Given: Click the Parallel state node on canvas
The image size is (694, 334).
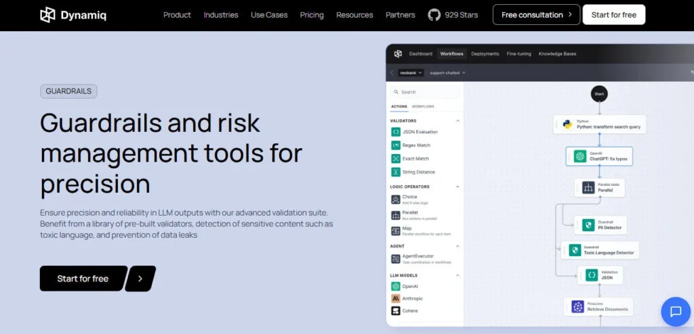Looking at the screenshot, I should (x=599, y=188).
